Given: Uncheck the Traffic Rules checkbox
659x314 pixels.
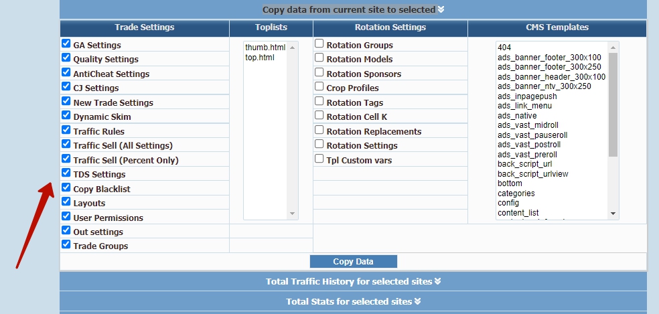Looking at the screenshot, I should (x=66, y=130).
